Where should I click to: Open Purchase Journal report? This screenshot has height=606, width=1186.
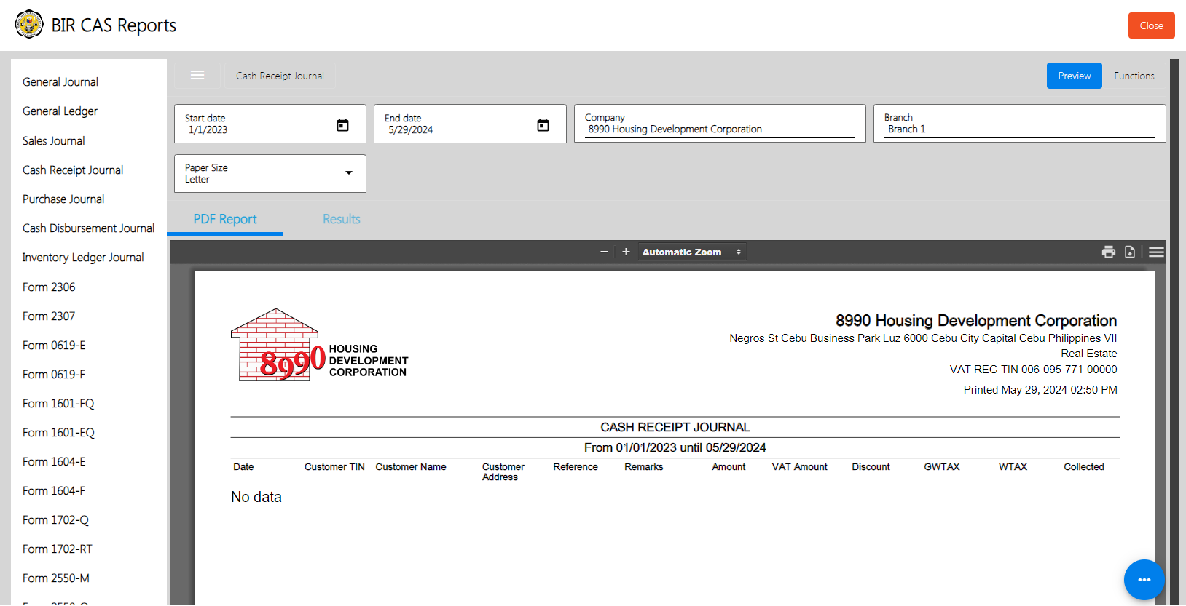pos(63,199)
